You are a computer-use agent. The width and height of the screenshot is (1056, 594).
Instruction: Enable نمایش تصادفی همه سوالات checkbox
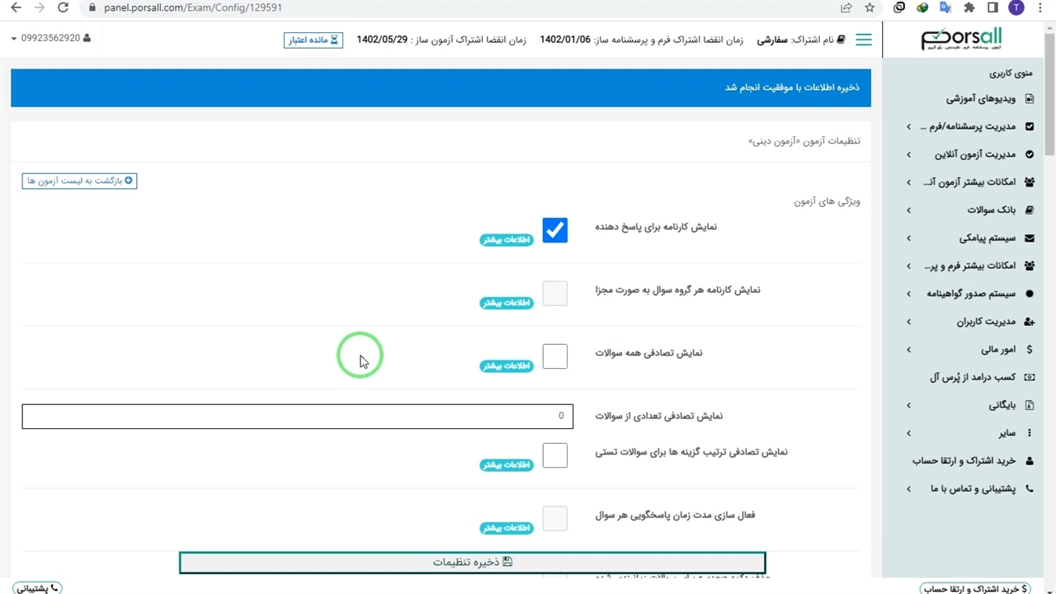555,356
